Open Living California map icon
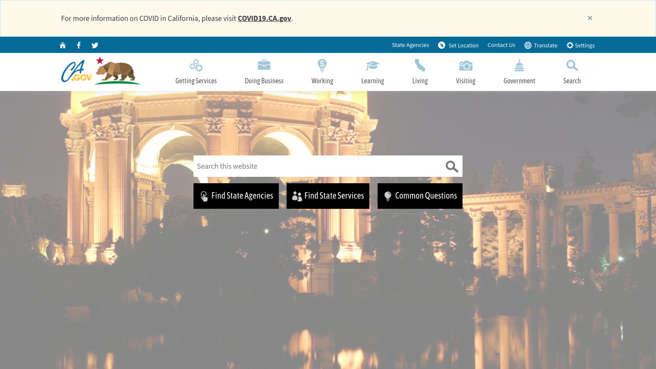This screenshot has width=656, height=369. click(420, 65)
